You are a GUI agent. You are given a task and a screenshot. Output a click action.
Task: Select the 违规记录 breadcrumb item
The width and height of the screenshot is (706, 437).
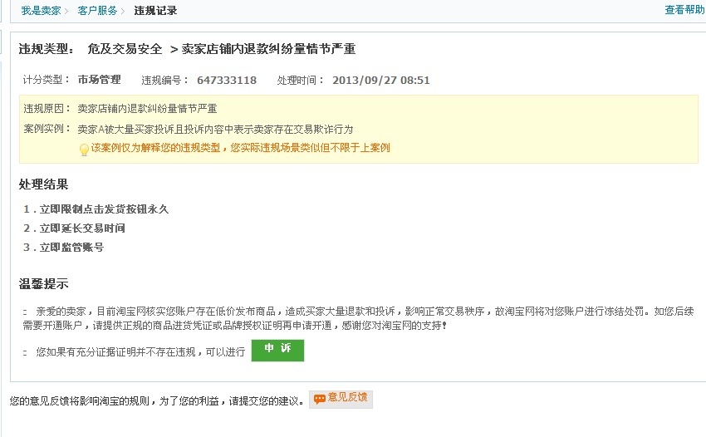(155, 11)
